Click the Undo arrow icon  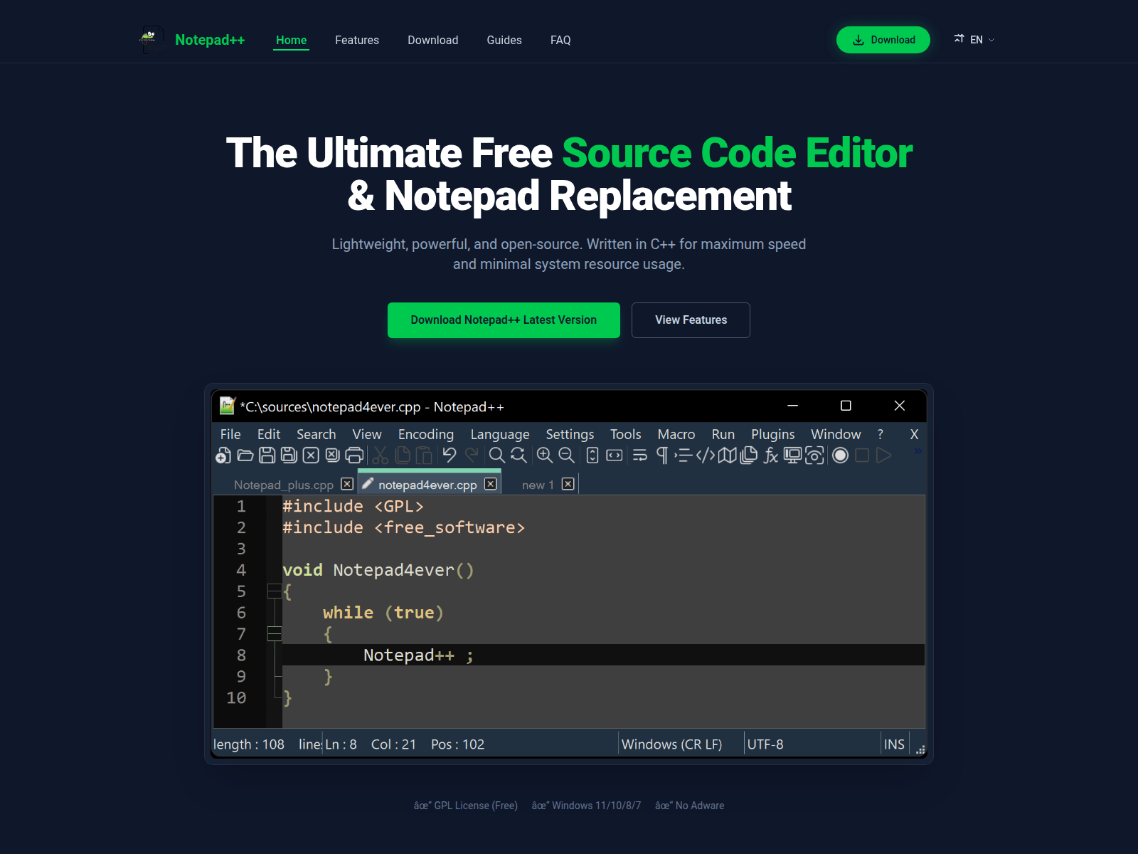tap(450, 455)
